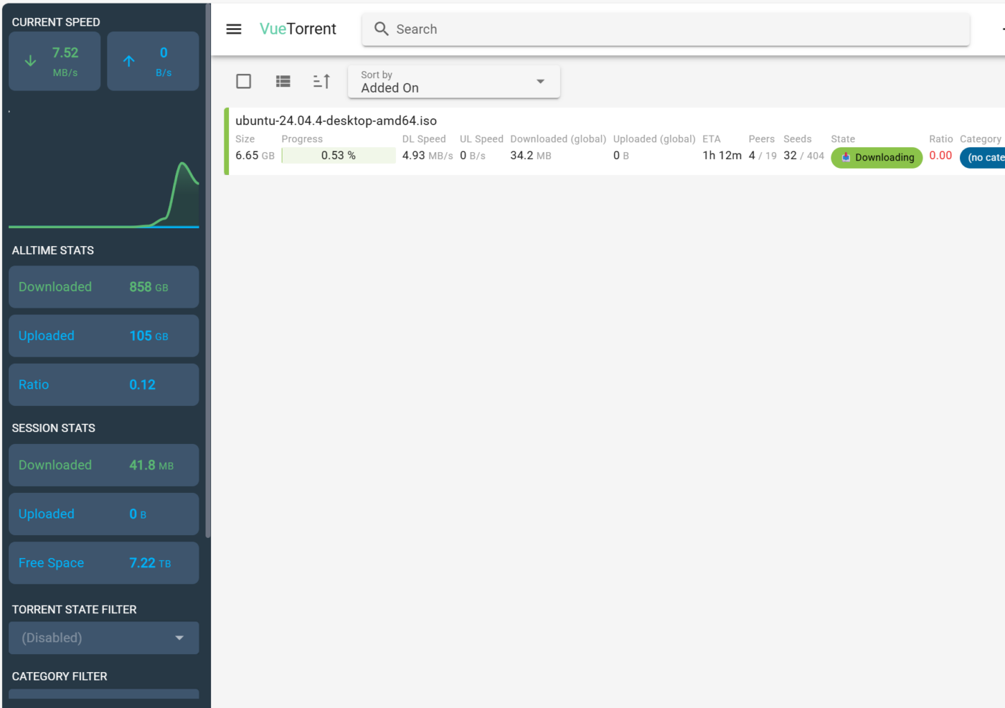The width and height of the screenshot is (1005, 708).
Task: Expand the Torrent State Filter dropdown
Action: 104,637
